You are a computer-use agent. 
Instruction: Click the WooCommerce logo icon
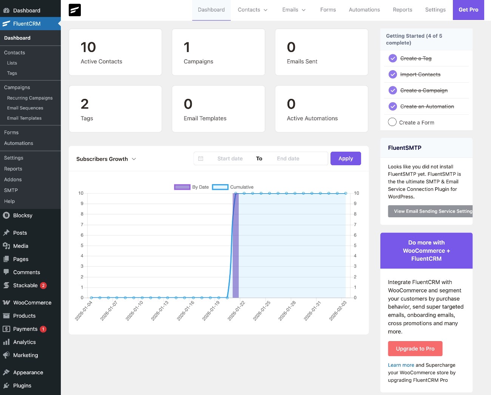coord(6,303)
